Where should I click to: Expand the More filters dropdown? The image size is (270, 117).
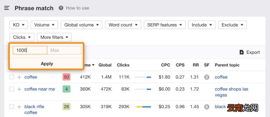click(x=54, y=37)
